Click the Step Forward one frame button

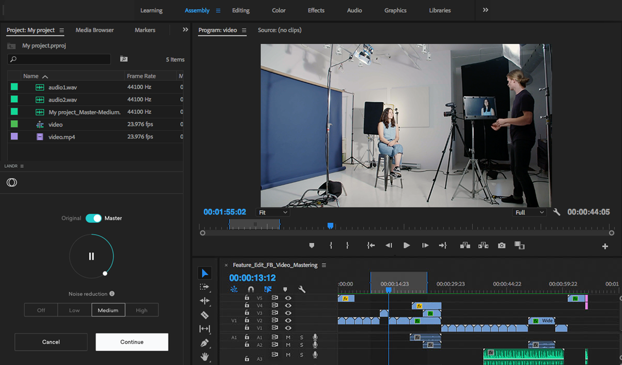click(425, 246)
